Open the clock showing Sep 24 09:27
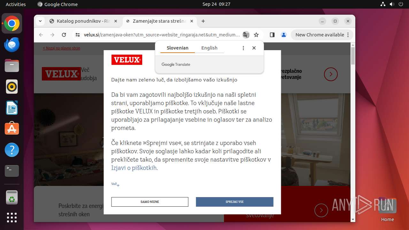Viewport: 409px width, 230px height. click(x=216, y=4)
